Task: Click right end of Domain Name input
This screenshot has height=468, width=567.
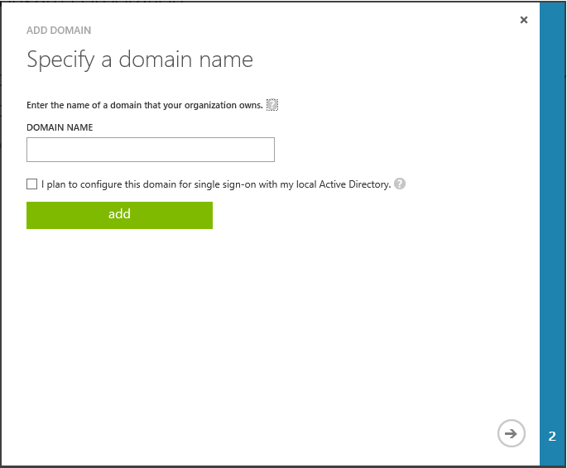Action: 265,150
